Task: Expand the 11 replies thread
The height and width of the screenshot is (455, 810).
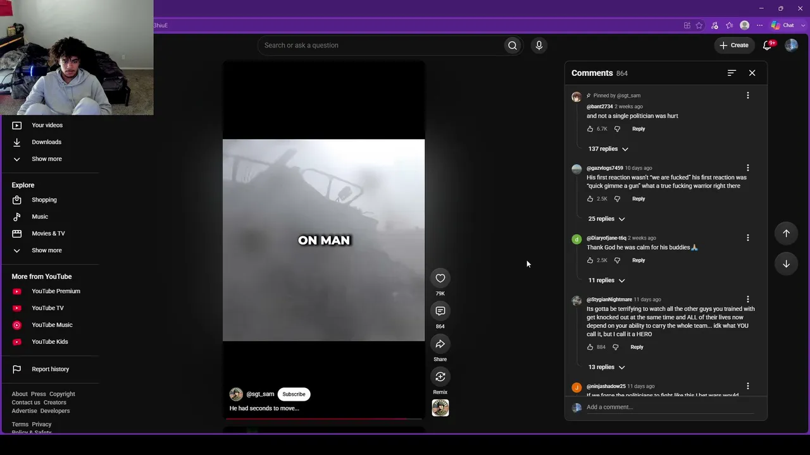Action: (x=606, y=280)
